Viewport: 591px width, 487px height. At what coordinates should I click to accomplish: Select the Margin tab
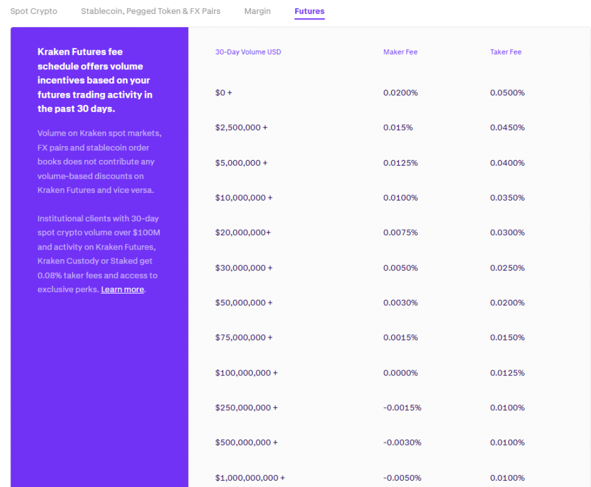257,11
